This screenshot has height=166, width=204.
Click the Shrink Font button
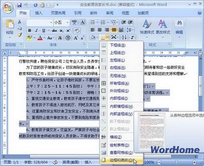[x=82, y=38]
